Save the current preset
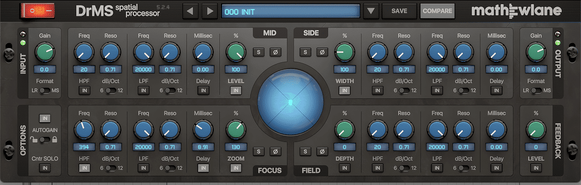Screen dimensions: 581x185 coord(399,11)
